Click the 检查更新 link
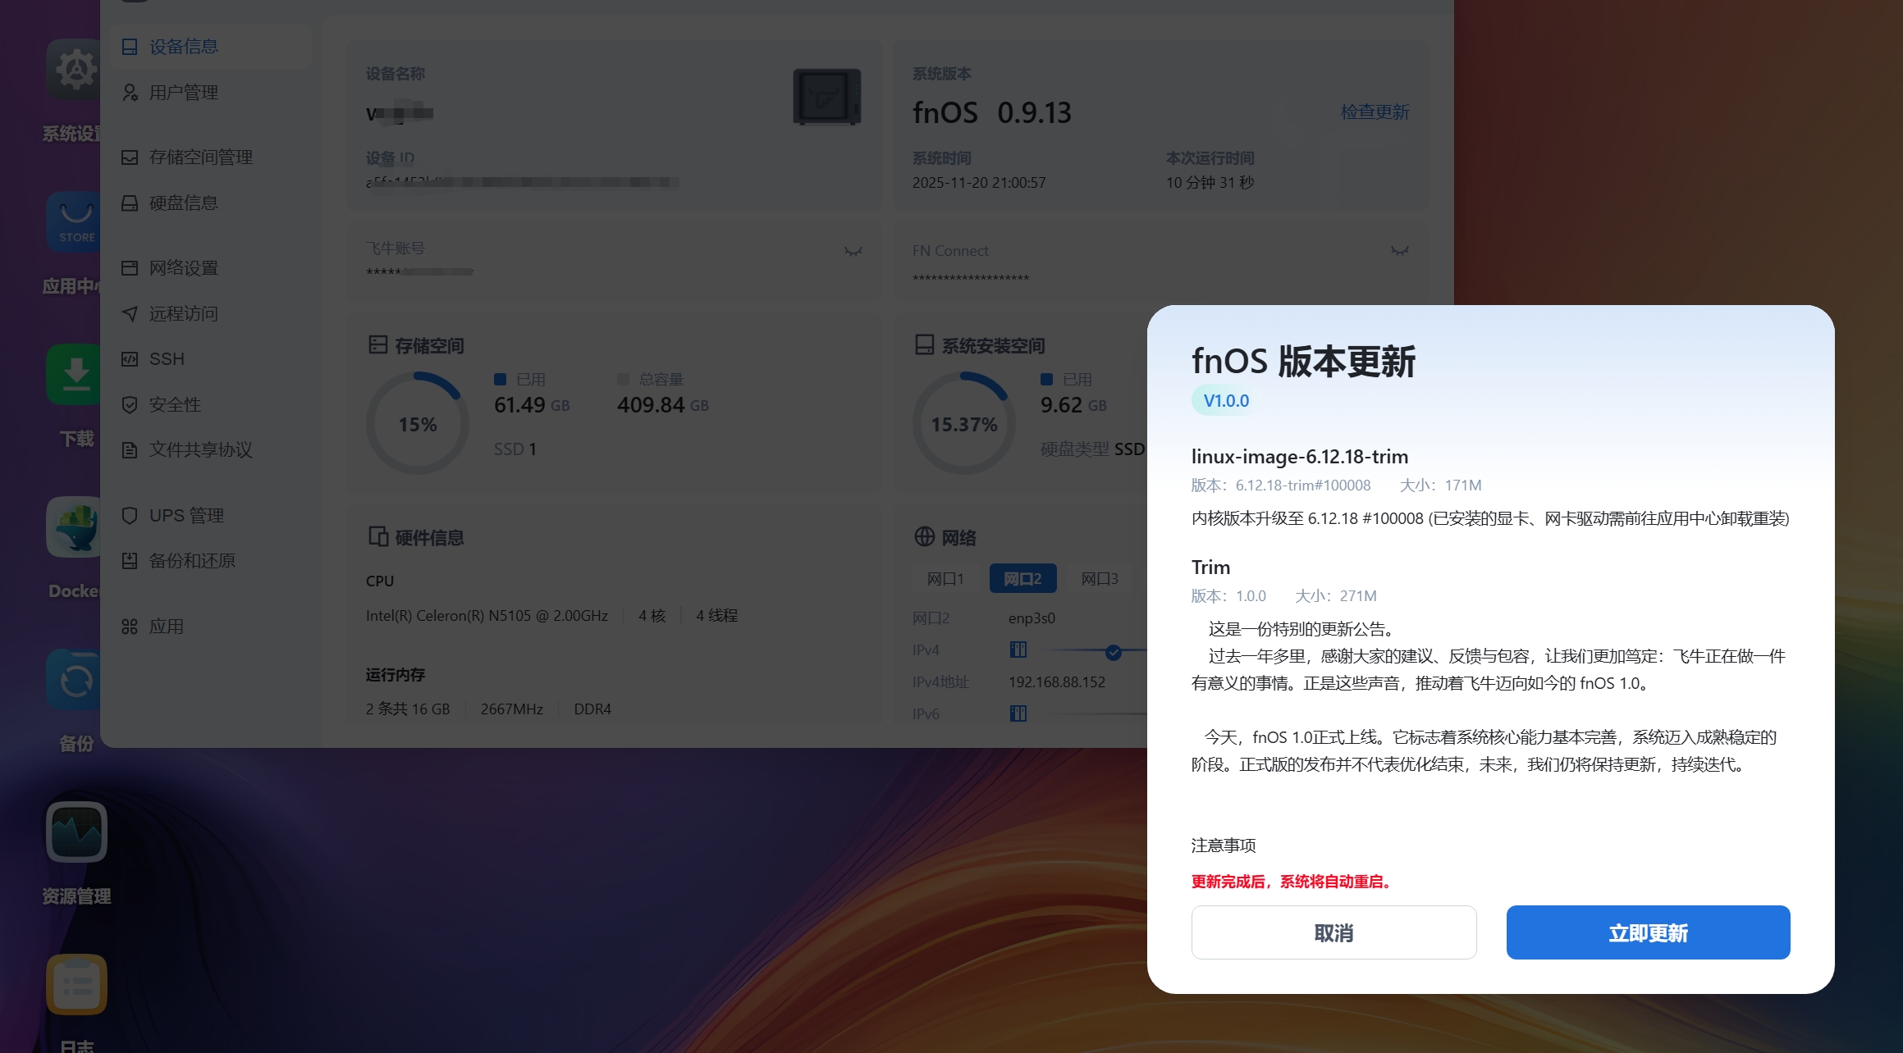The height and width of the screenshot is (1053, 1903). click(1375, 112)
